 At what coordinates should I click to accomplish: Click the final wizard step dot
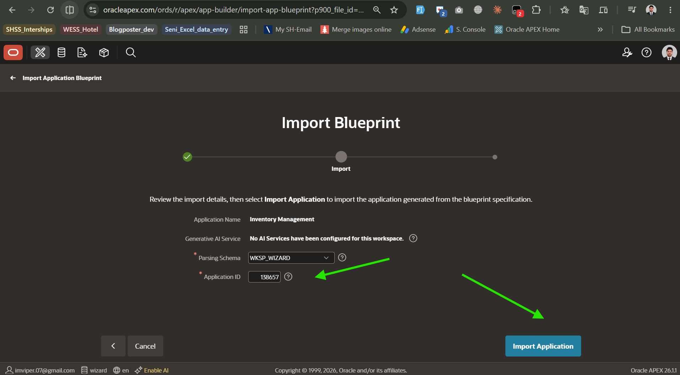(x=495, y=157)
